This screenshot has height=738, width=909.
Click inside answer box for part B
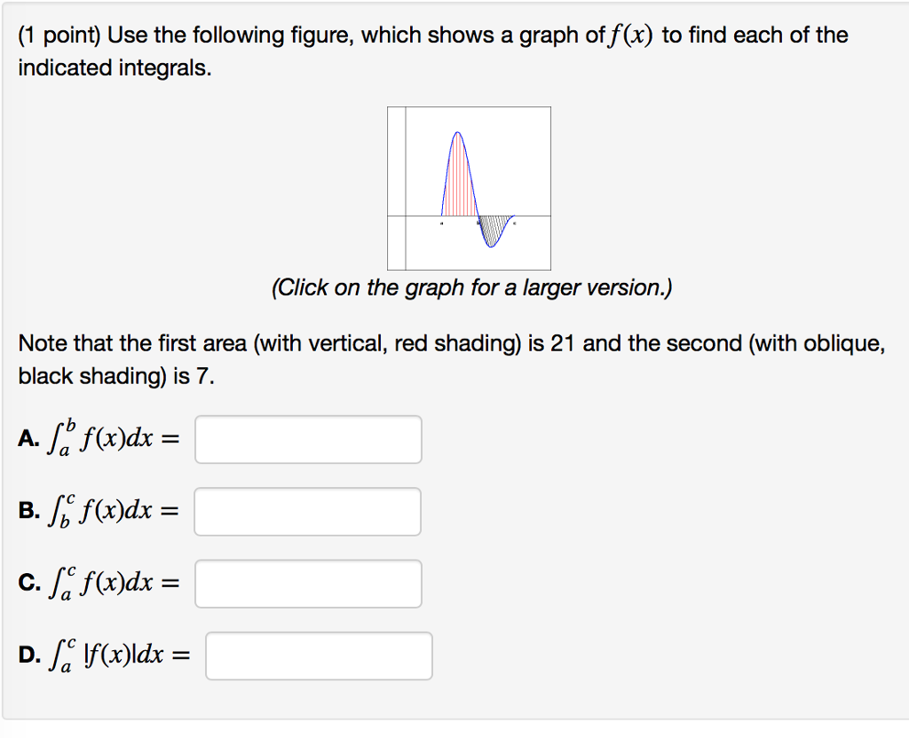[307, 511]
